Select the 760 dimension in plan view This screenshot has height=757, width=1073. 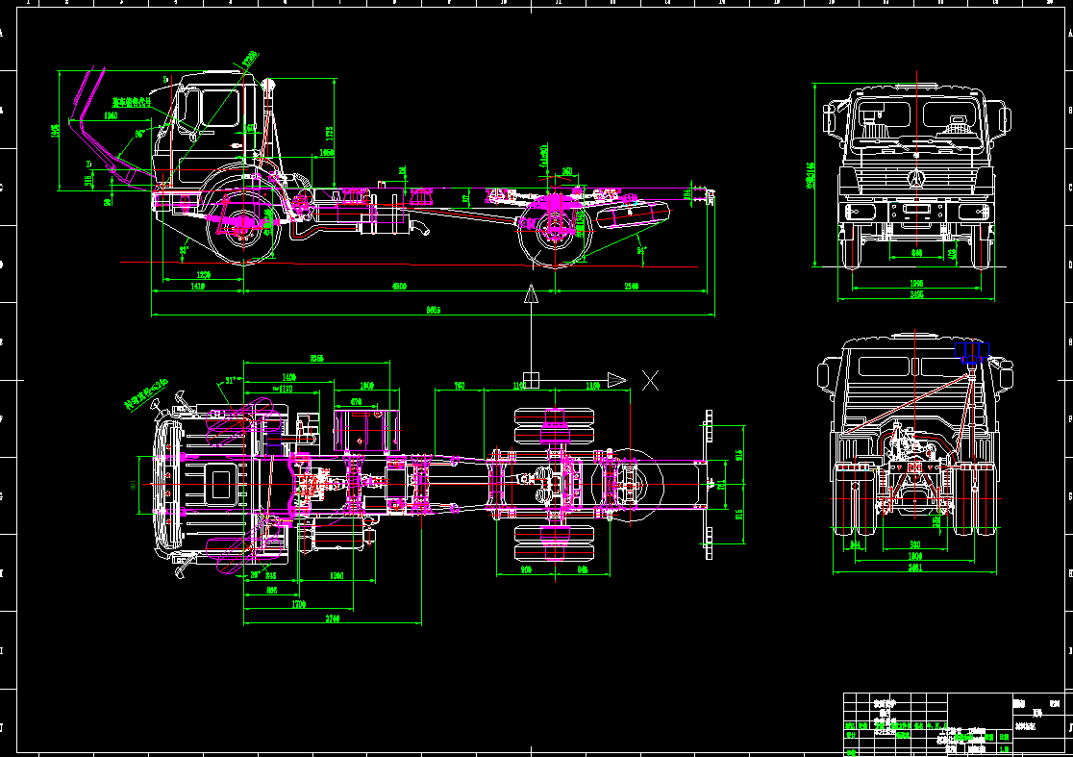(460, 386)
